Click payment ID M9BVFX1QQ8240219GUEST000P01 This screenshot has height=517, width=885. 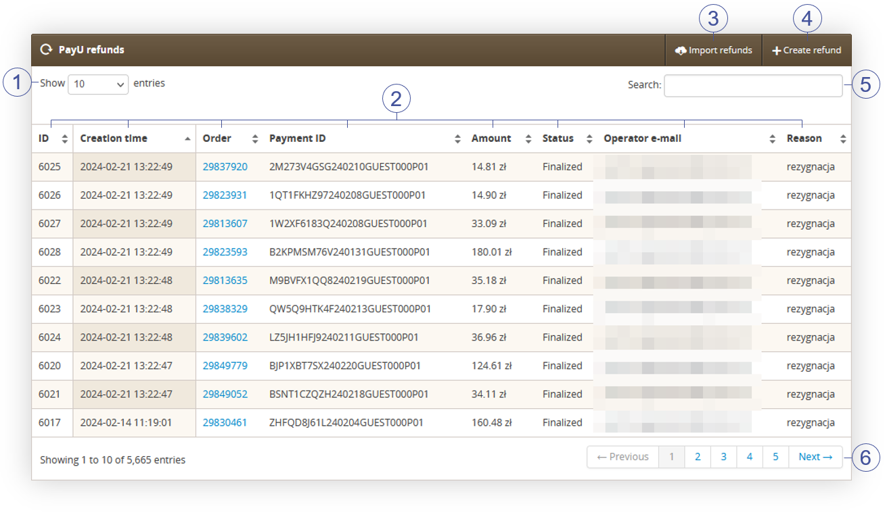350,280
